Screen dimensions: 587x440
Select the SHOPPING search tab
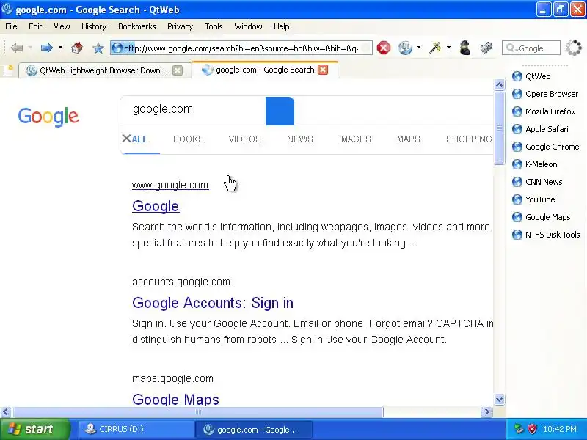469,139
